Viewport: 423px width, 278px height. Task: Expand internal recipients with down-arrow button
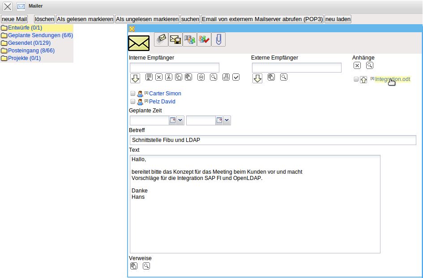(x=135, y=78)
